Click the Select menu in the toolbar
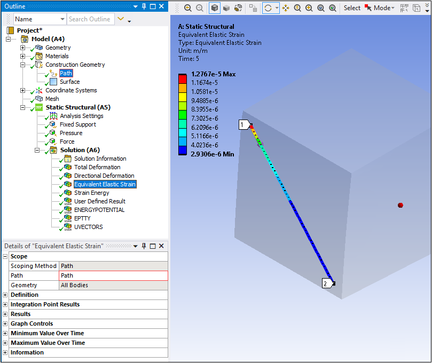432x363 pixels. tap(352, 8)
